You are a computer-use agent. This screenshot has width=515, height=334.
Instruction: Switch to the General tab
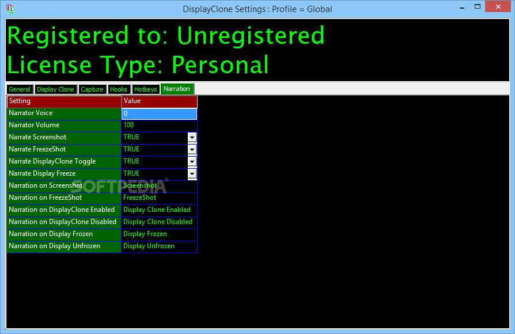pos(20,89)
